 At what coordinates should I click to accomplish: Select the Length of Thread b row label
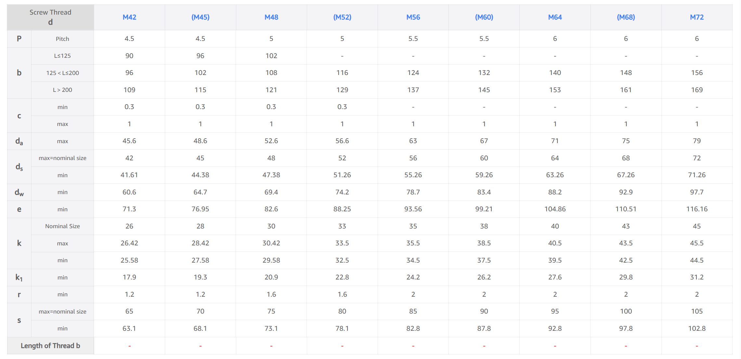point(50,346)
